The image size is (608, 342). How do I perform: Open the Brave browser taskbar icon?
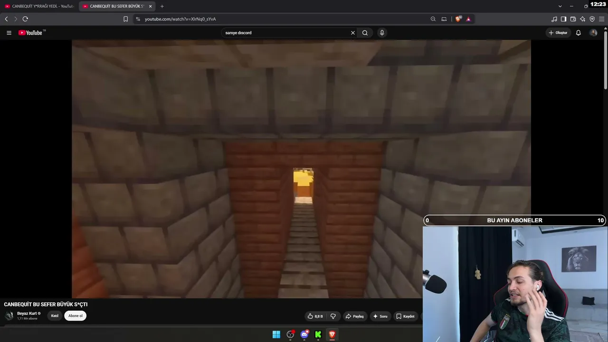pyautogui.click(x=332, y=334)
